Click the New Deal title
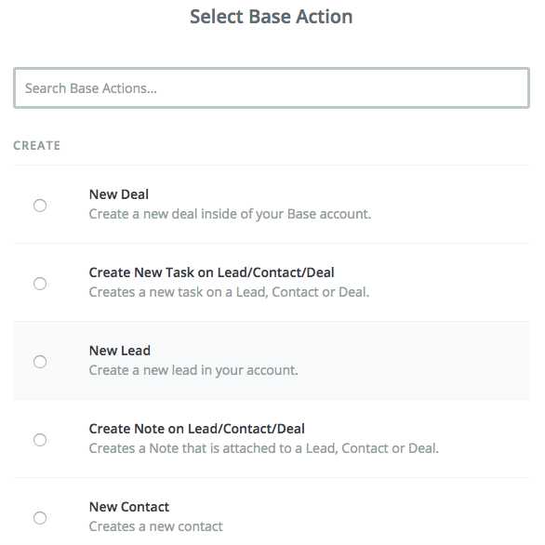This screenshot has width=545, height=545. coord(119,194)
